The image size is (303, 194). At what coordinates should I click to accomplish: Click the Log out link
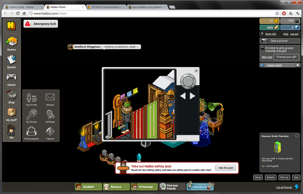294,34
